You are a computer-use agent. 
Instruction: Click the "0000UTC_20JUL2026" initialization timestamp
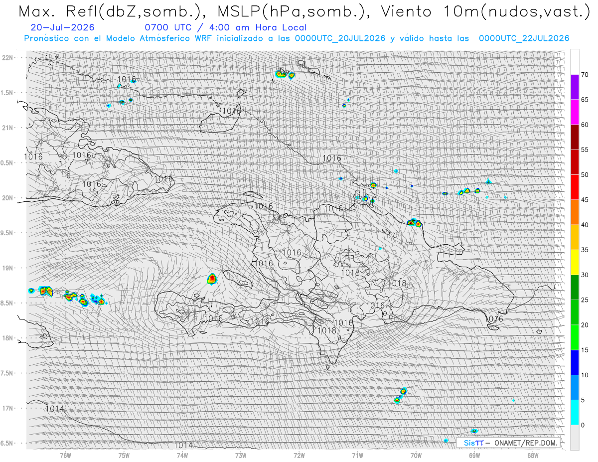tap(340, 38)
